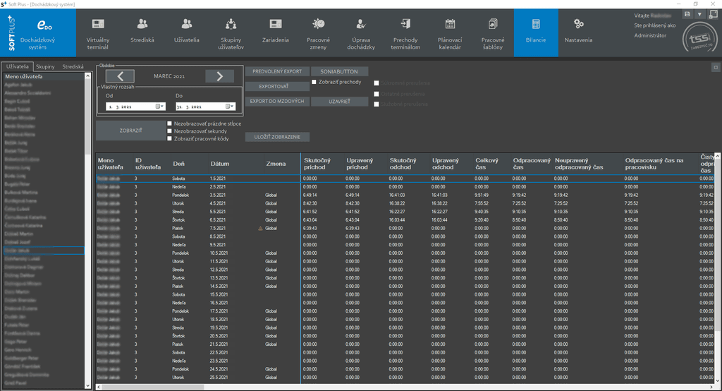The height and width of the screenshot is (391, 722).
Task: Go to next month with right arrow
Action: (219, 76)
